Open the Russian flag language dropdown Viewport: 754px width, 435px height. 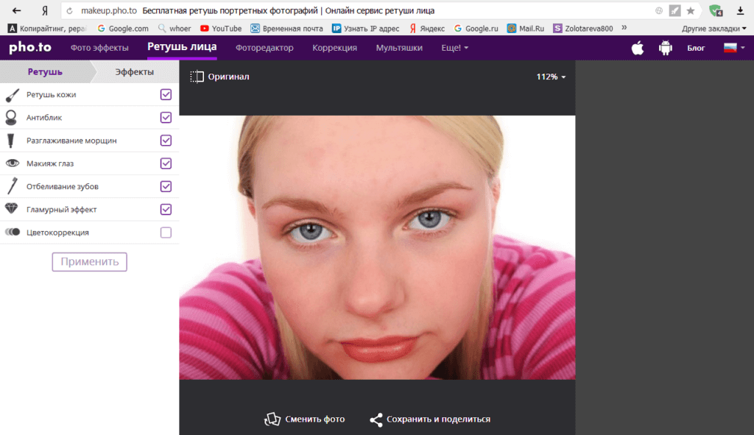click(734, 48)
